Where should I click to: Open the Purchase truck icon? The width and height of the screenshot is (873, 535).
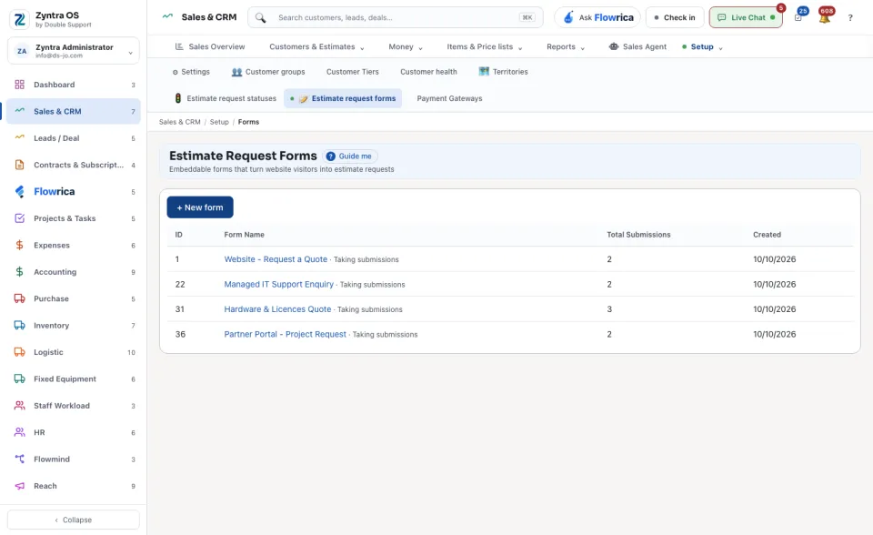(x=19, y=298)
